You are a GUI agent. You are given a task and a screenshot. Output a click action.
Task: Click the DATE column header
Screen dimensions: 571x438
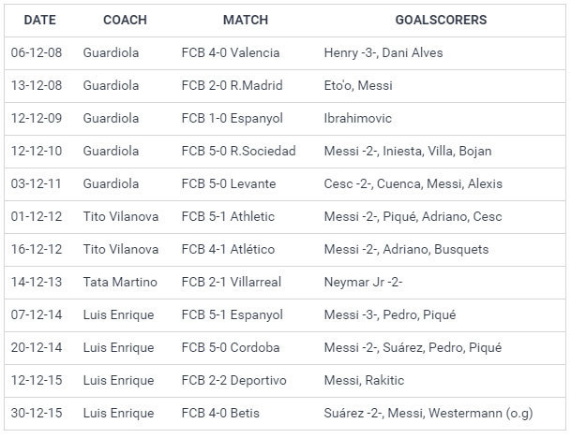39,20
